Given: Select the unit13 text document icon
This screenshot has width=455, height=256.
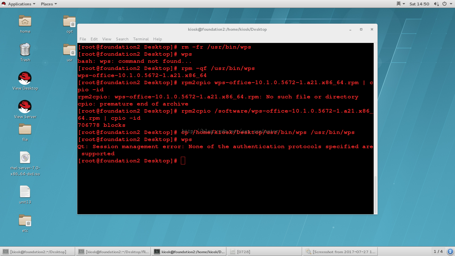Looking at the screenshot, I should [25, 192].
